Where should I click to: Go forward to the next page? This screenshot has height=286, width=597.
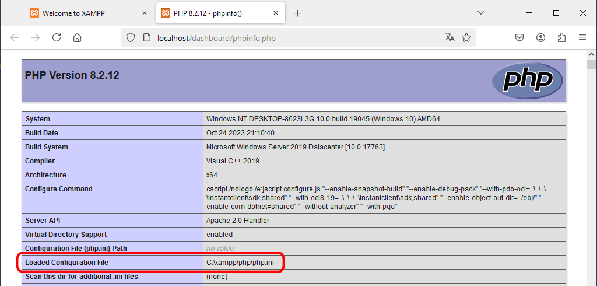[36, 37]
